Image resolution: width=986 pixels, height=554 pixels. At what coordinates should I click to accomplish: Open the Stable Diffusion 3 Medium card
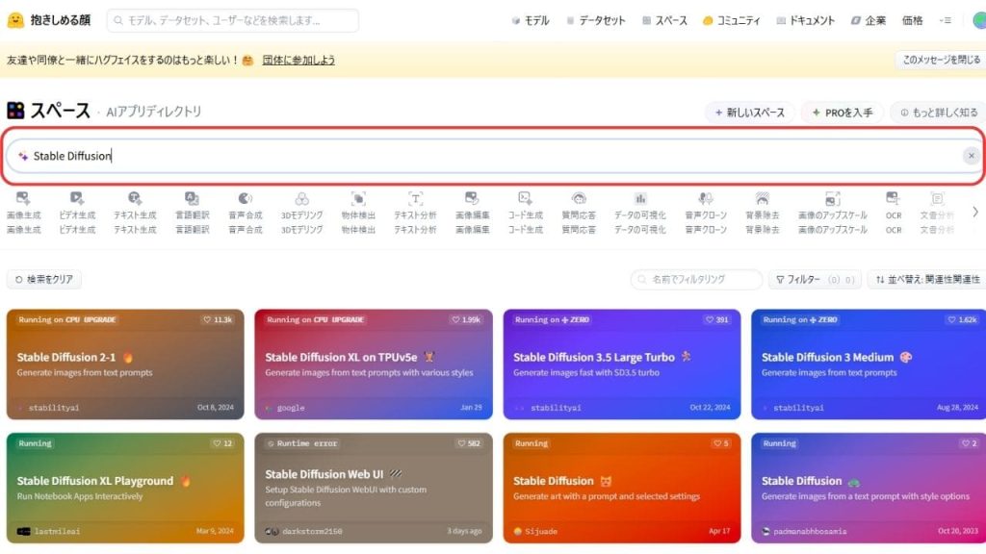[869, 365]
